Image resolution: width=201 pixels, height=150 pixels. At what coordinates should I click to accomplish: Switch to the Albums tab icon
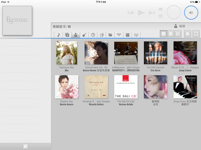tap(67, 35)
